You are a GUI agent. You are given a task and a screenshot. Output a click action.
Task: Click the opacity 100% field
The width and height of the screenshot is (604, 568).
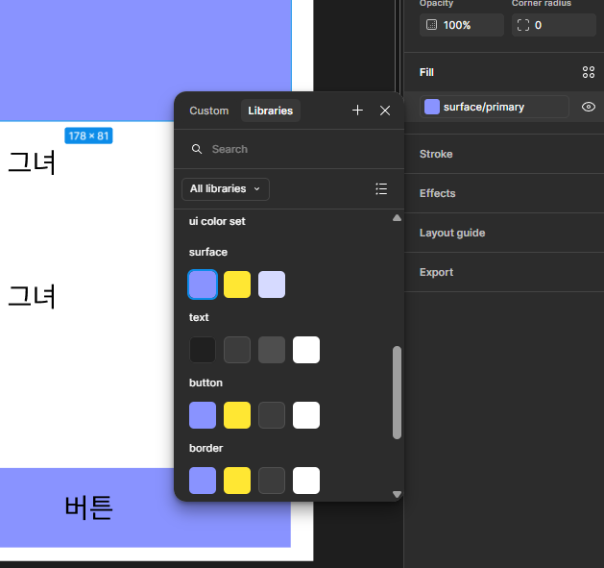point(462,25)
